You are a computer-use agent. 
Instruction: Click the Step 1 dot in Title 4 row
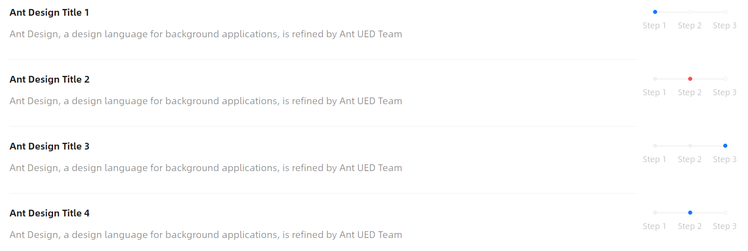point(655,213)
